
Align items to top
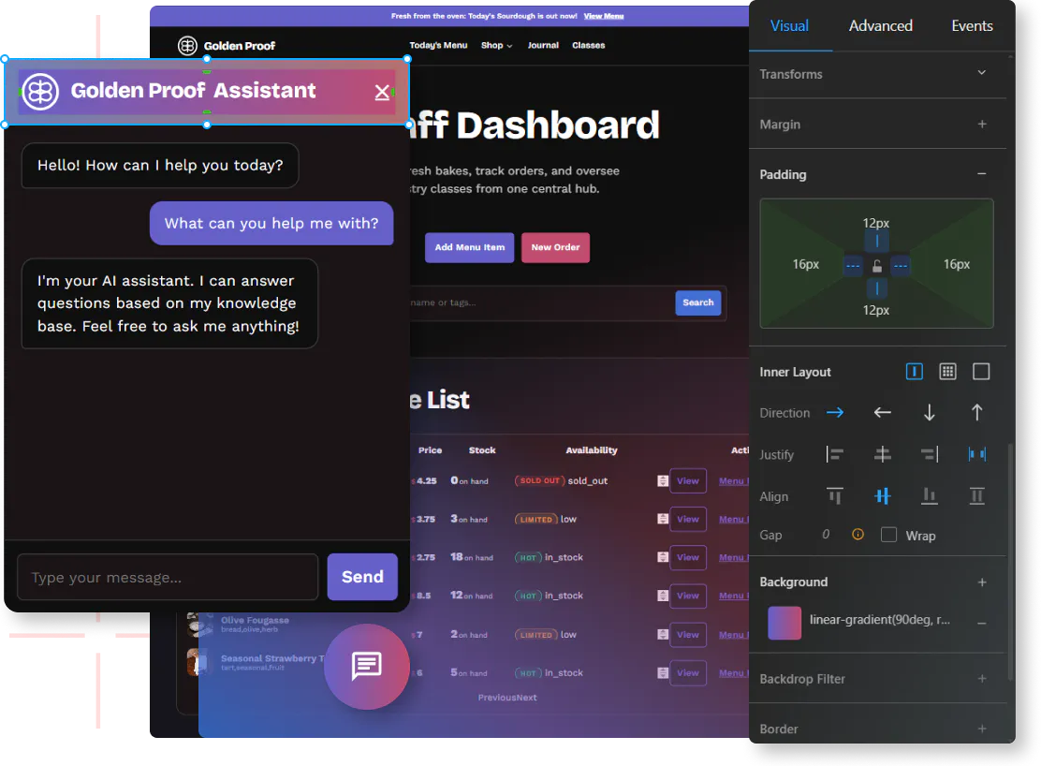click(835, 496)
